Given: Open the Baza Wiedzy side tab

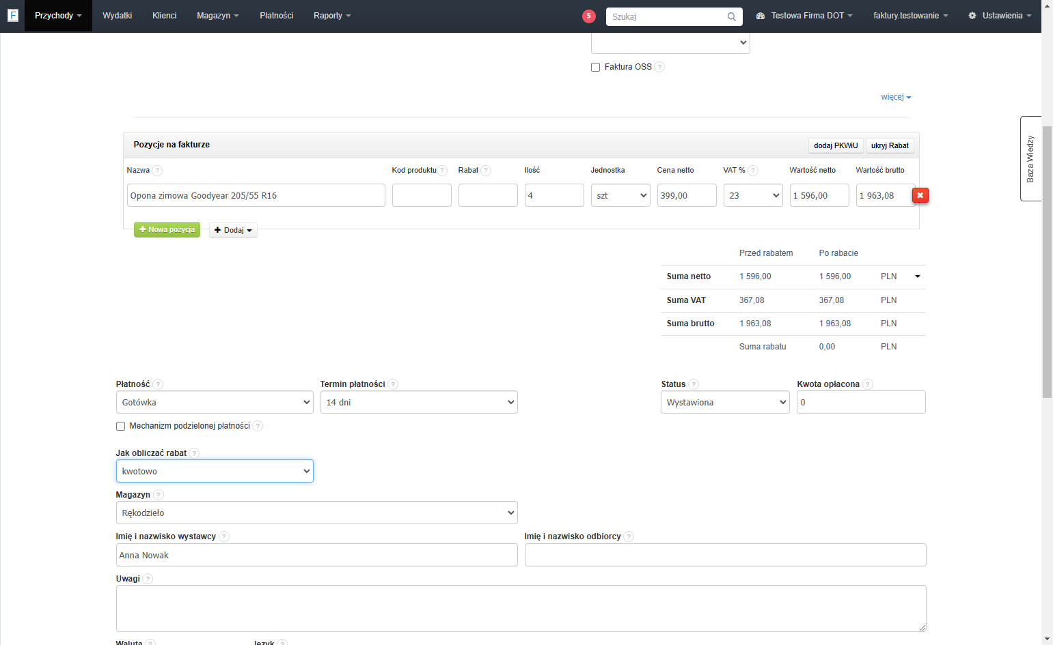Looking at the screenshot, I should pyautogui.click(x=1030, y=158).
